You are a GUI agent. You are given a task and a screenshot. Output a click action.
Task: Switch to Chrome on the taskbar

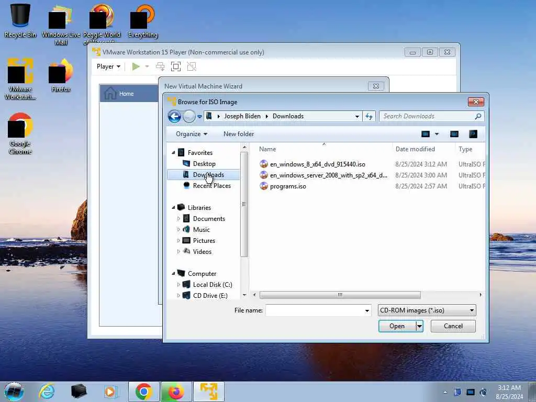[143, 392]
